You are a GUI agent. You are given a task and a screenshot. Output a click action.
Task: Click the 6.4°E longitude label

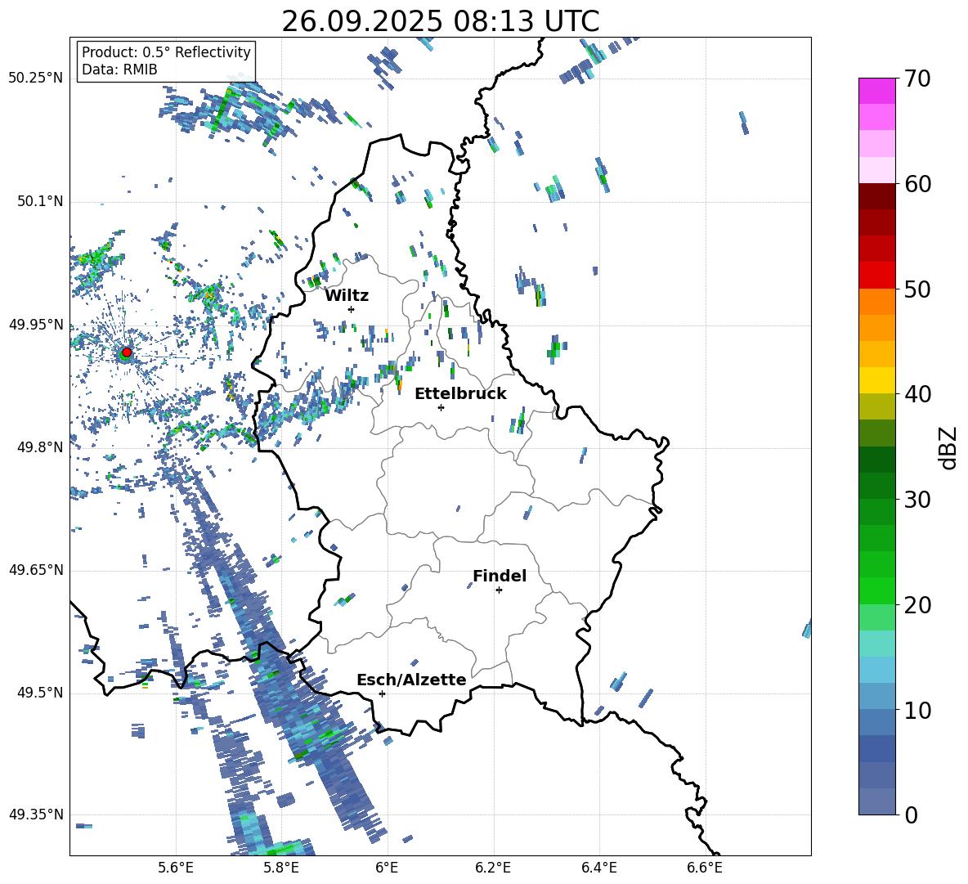point(598,868)
